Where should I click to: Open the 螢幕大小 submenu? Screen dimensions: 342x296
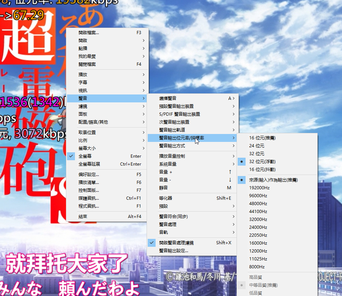pyautogui.click(x=107, y=148)
